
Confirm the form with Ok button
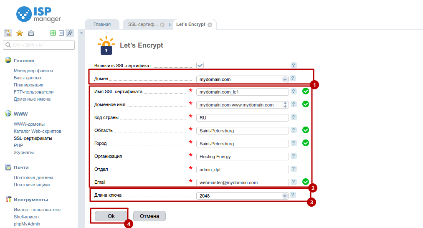pos(111,216)
